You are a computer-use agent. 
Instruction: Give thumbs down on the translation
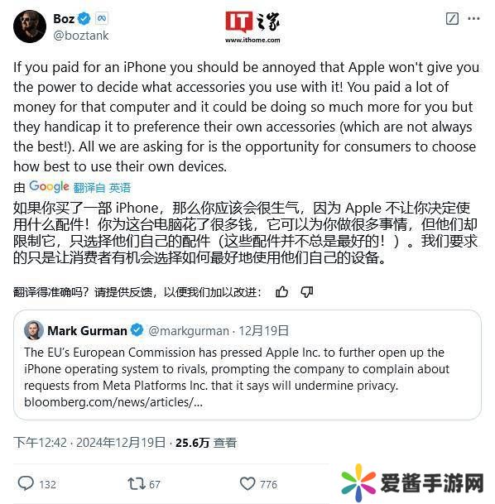tap(306, 292)
